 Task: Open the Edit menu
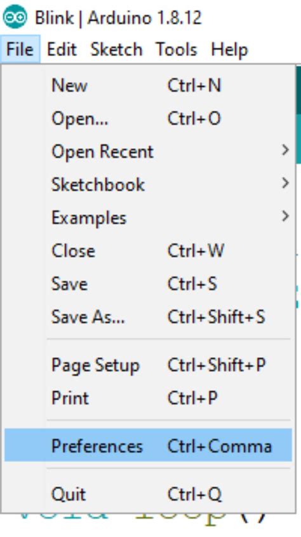click(62, 50)
